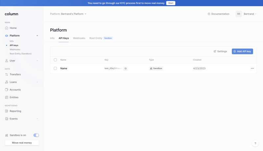The width and height of the screenshot is (263, 151).
Task: Select the API Keys tab
Action: (64, 38)
